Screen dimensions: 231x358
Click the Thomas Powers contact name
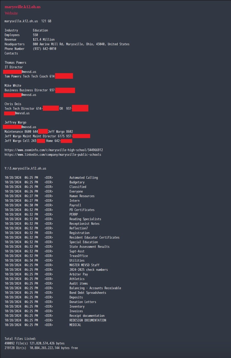15,63
